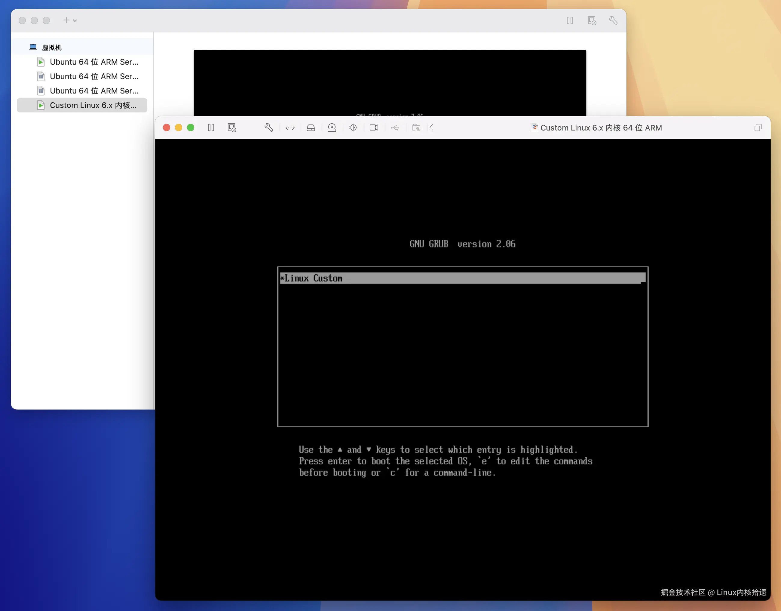Click the Linux Custom GRUB entry
Screen dimensions: 781x611
pos(462,278)
